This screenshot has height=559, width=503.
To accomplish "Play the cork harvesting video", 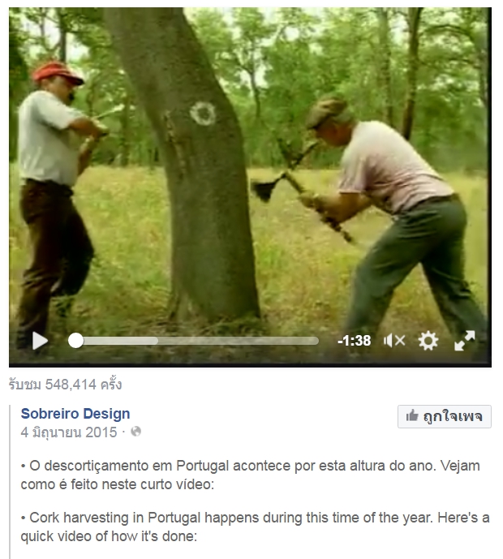I will pyautogui.click(x=41, y=341).
